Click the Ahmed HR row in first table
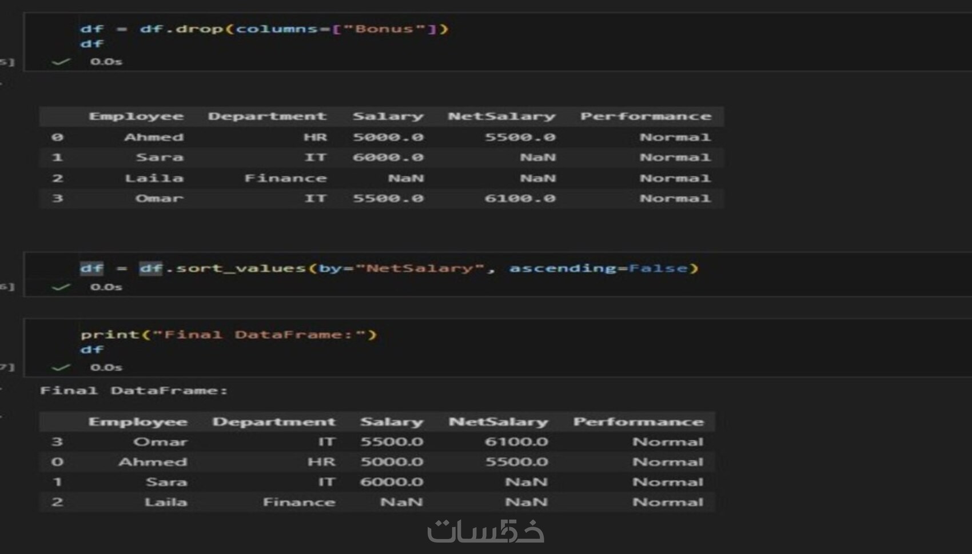 click(381, 137)
